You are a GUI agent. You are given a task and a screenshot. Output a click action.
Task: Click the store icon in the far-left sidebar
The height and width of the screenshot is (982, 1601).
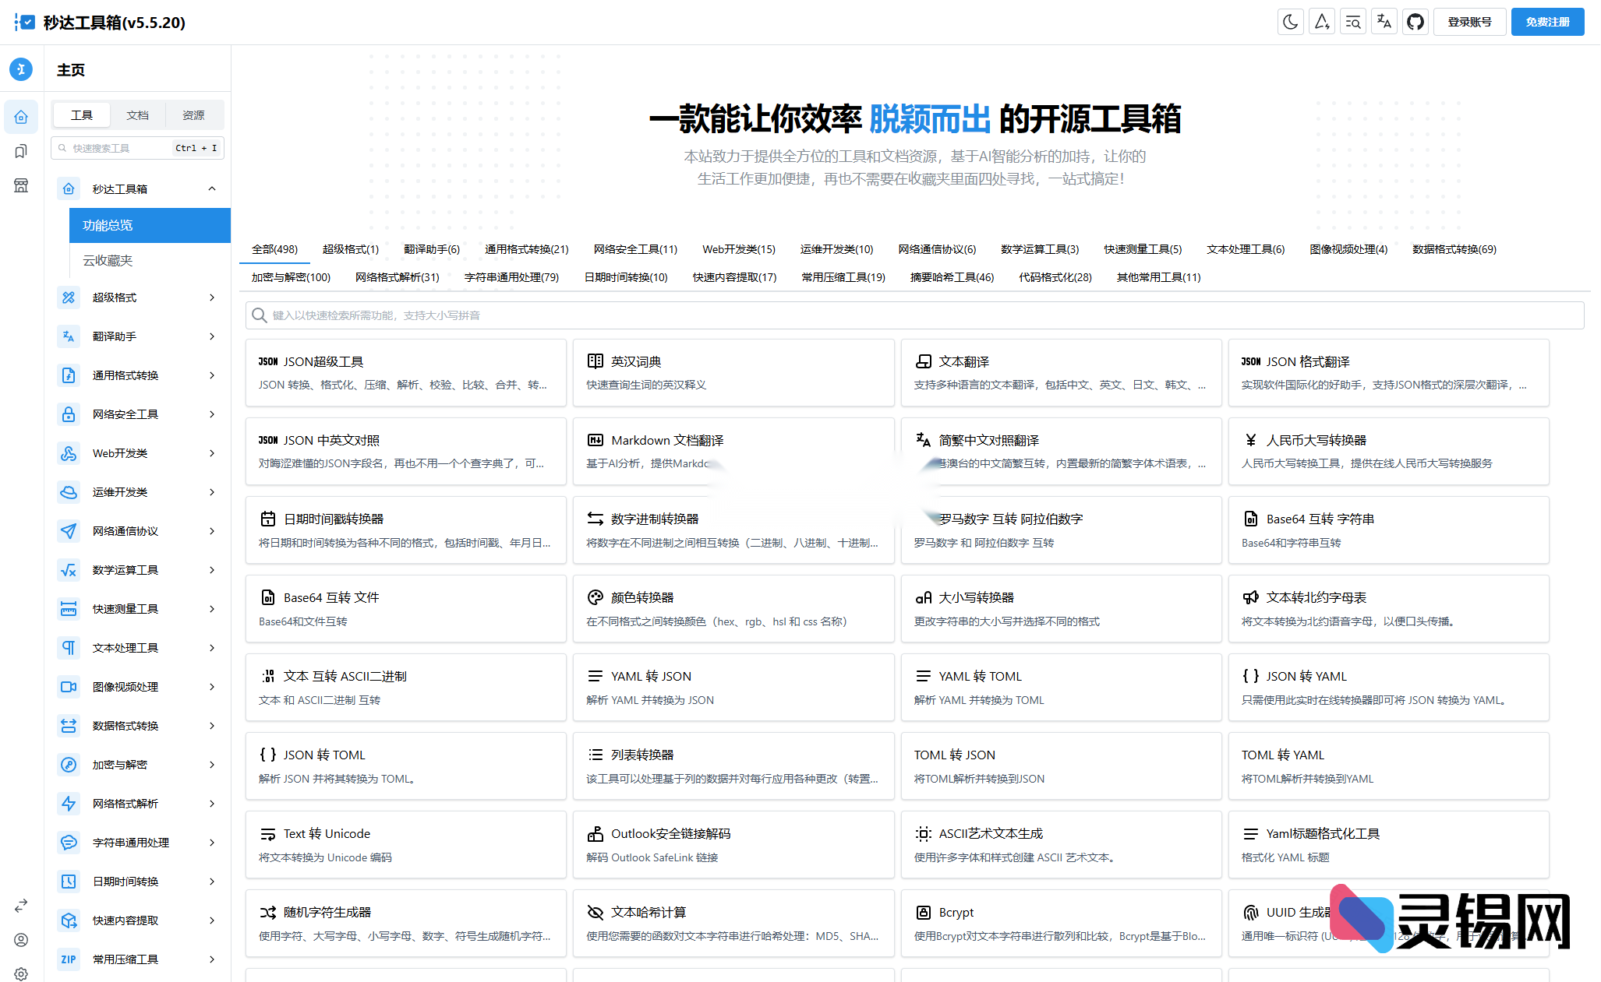tap(21, 185)
